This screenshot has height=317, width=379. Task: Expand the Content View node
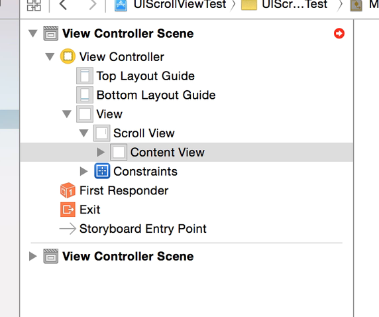tap(101, 152)
